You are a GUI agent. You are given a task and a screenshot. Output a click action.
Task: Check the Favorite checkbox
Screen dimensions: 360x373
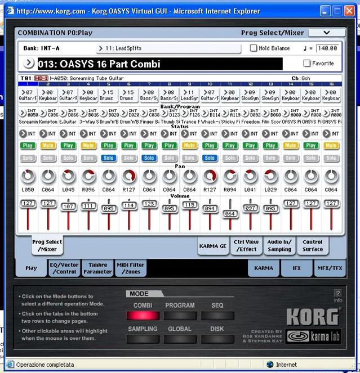click(x=307, y=63)
